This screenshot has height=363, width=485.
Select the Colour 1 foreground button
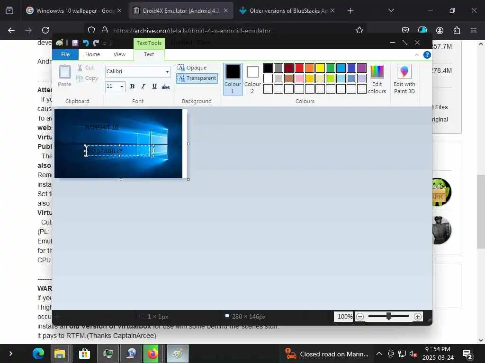click(233, 79)
